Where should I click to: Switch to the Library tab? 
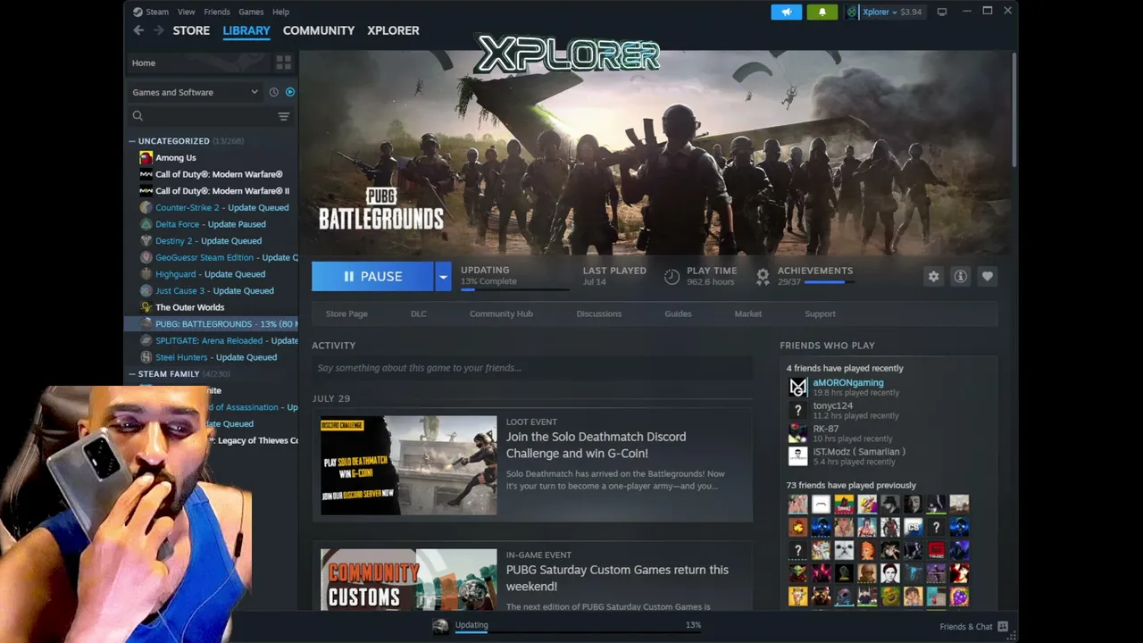(246, 30)
